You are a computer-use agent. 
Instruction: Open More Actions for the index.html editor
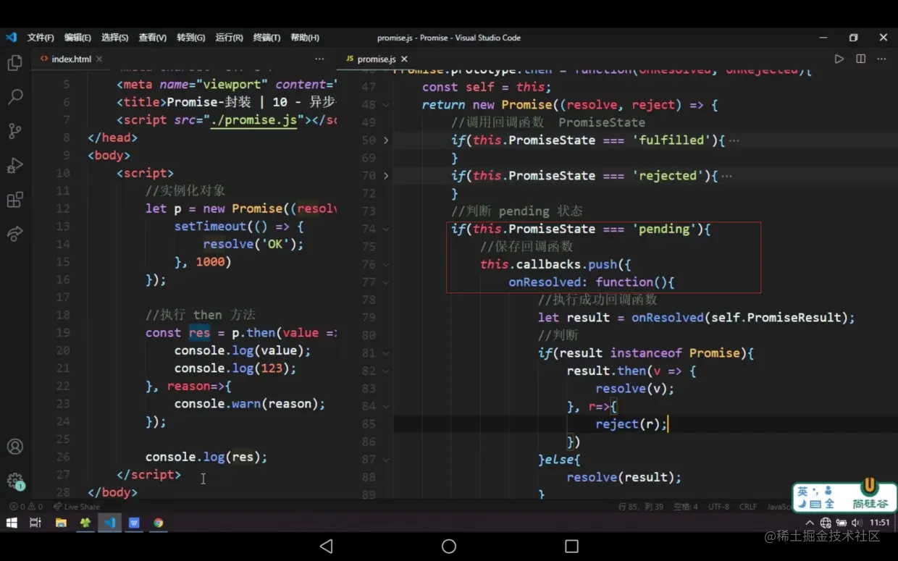coord(319,59)
